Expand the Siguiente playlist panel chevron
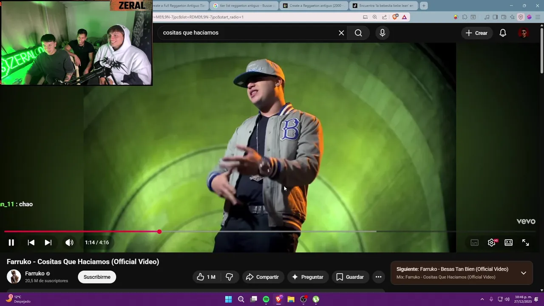 coord(524,273)
